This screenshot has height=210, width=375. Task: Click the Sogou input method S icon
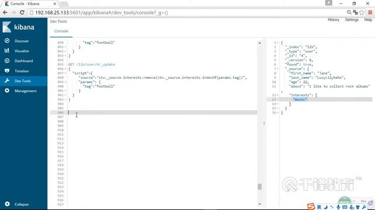coord(311,206)
